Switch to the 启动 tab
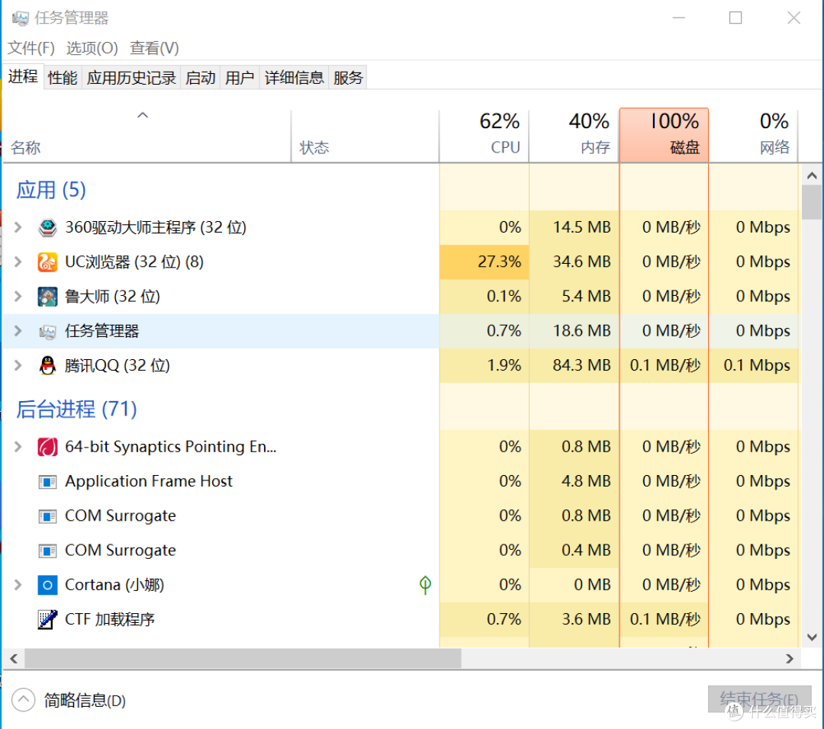This screenshot has height=729, width=824. (200, 78)
